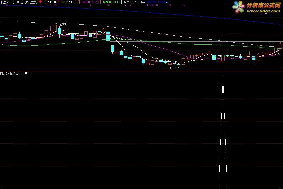Select the magenta MA20: 12.57 label
This screenshot has width=283, height=189.
[x=91, y=2]
